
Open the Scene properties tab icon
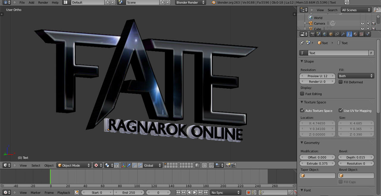(x=318, y=34)
